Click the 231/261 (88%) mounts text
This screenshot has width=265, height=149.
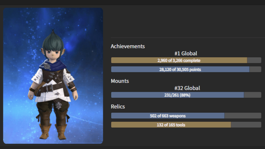(177, 95)
